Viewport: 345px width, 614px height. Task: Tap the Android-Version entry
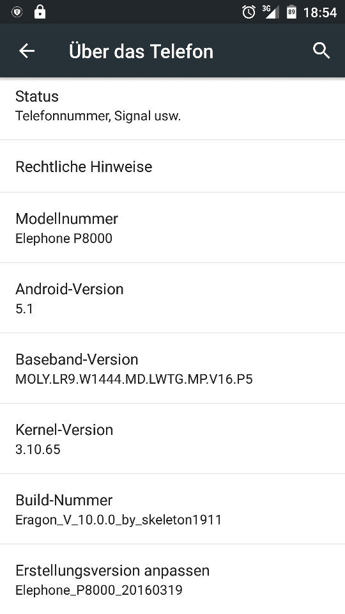click(172, 298)
